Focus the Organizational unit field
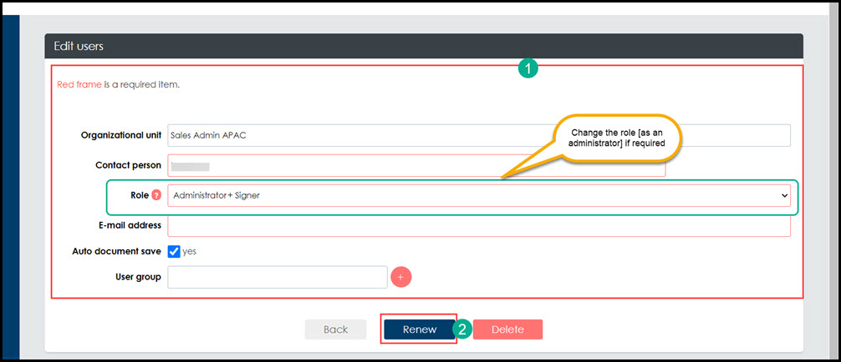 [x=479, y=135]
